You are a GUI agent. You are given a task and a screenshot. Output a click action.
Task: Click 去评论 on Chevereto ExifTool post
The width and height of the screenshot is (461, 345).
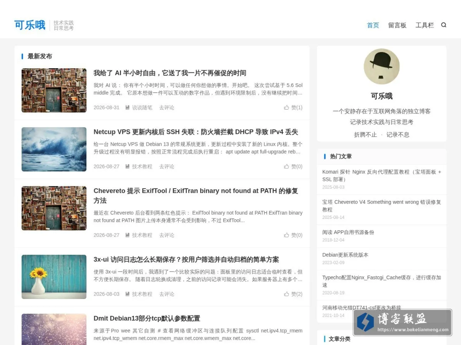pos(167,235)
